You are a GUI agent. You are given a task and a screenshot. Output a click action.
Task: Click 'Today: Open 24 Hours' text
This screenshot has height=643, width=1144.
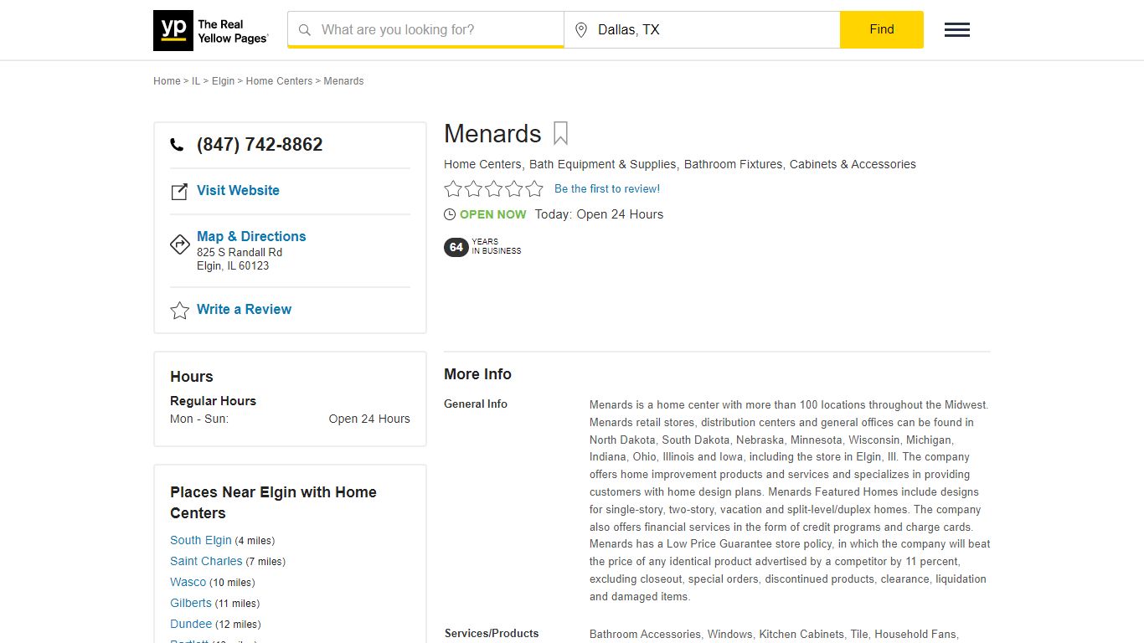[599, 214]
